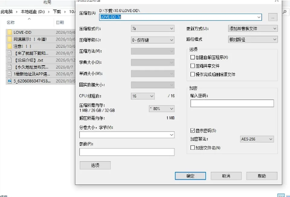Select the 【论坛介绍】.txt file name
This screenshot has height=197, width=290.
[x=28, y=60]
